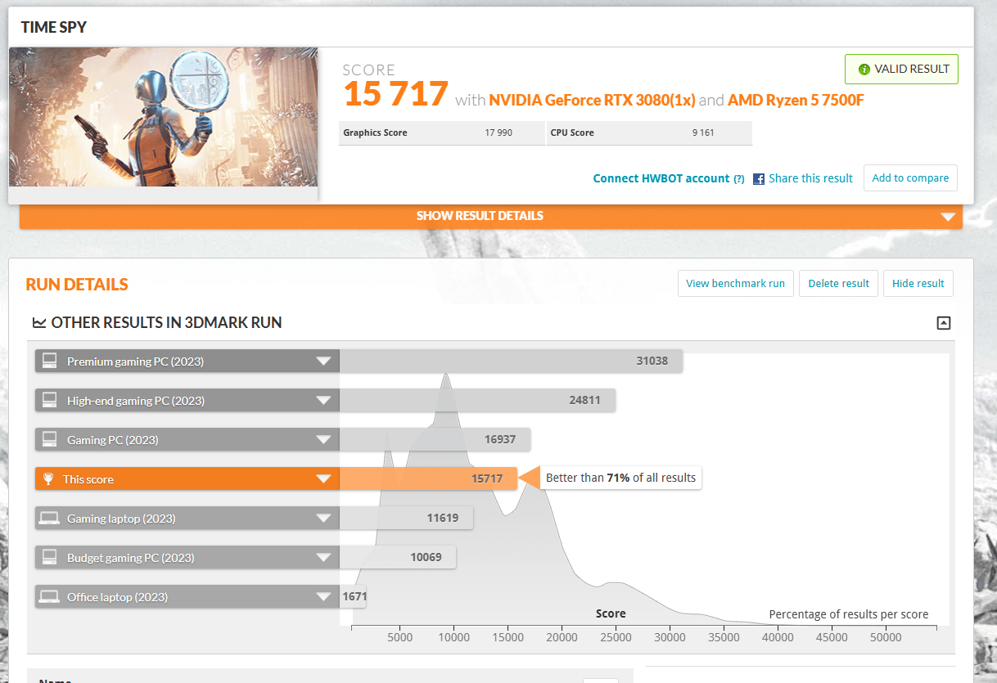
Task: Click the 1671 Office laptop bar value
Action: click(354, 596)
